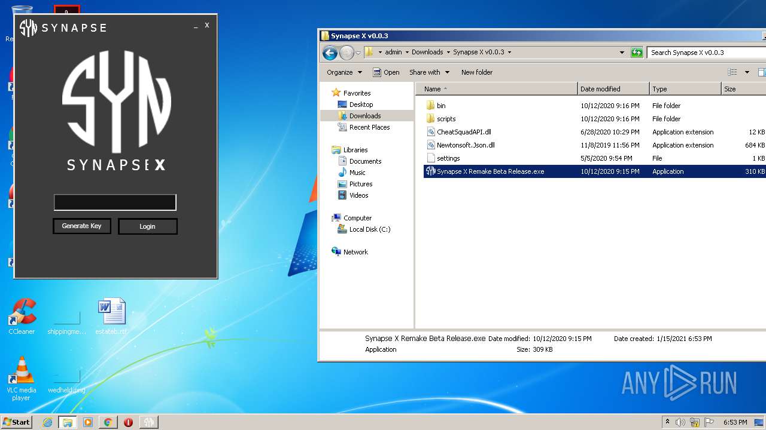Select the scripts folder
Viewport: 766px width, 430px height.
click(x=446, y=119)
